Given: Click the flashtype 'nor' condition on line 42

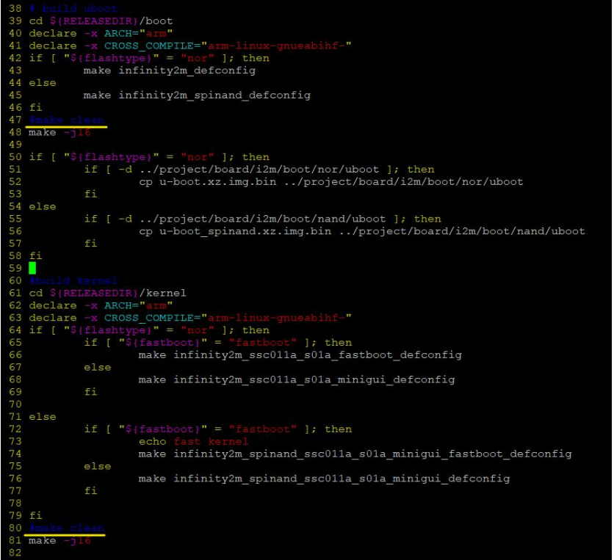Looking at the screenshot, I should pyautogui.click(x=149, y=58).
